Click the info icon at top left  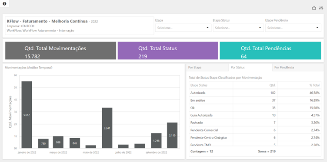(4, 3)
